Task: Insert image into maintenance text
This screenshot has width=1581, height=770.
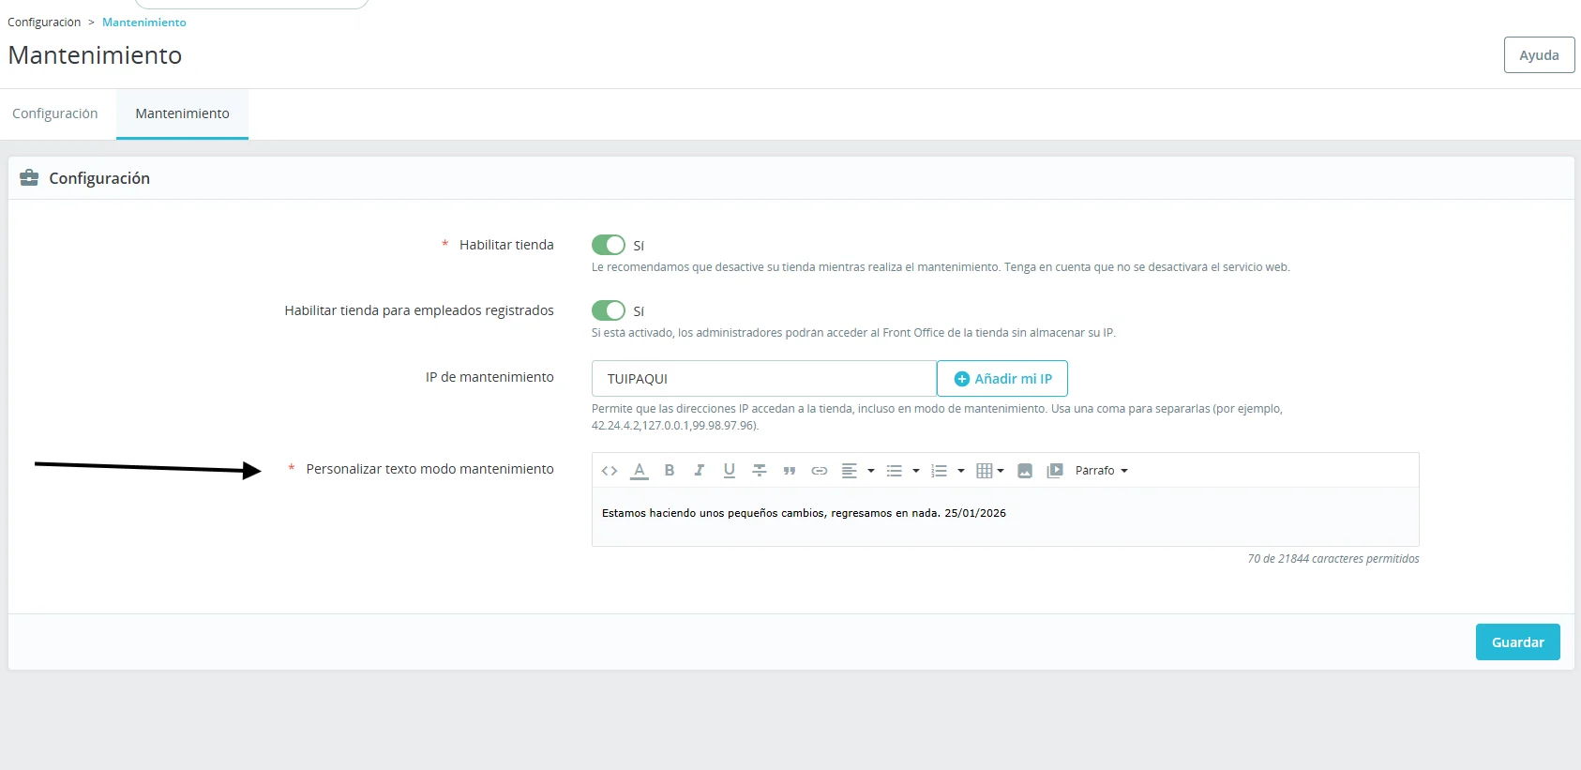Action: coord(1025,471)
